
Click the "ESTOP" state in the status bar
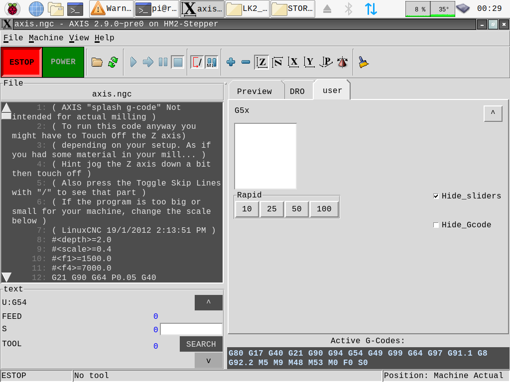[x=13, y=376]
